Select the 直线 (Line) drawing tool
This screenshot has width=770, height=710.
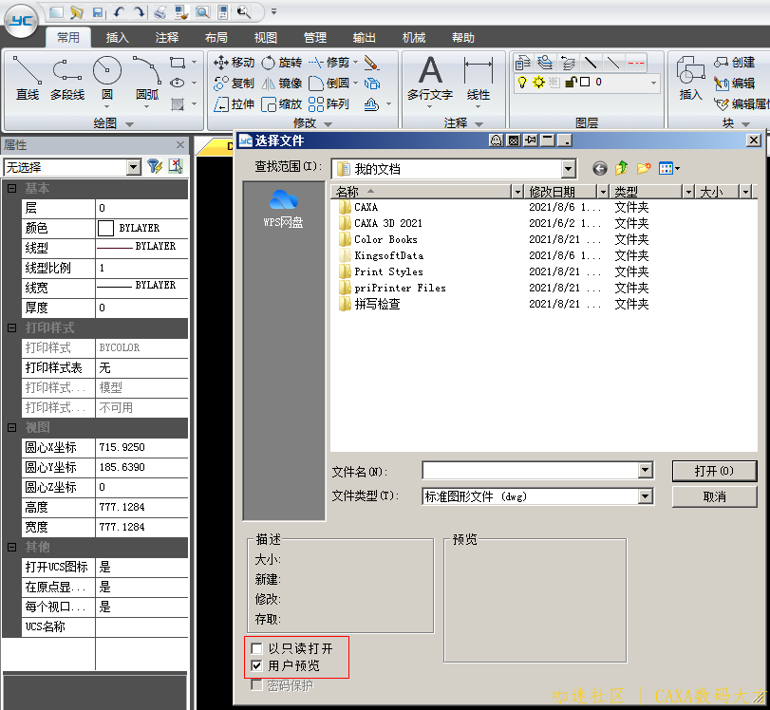point(28,78)
